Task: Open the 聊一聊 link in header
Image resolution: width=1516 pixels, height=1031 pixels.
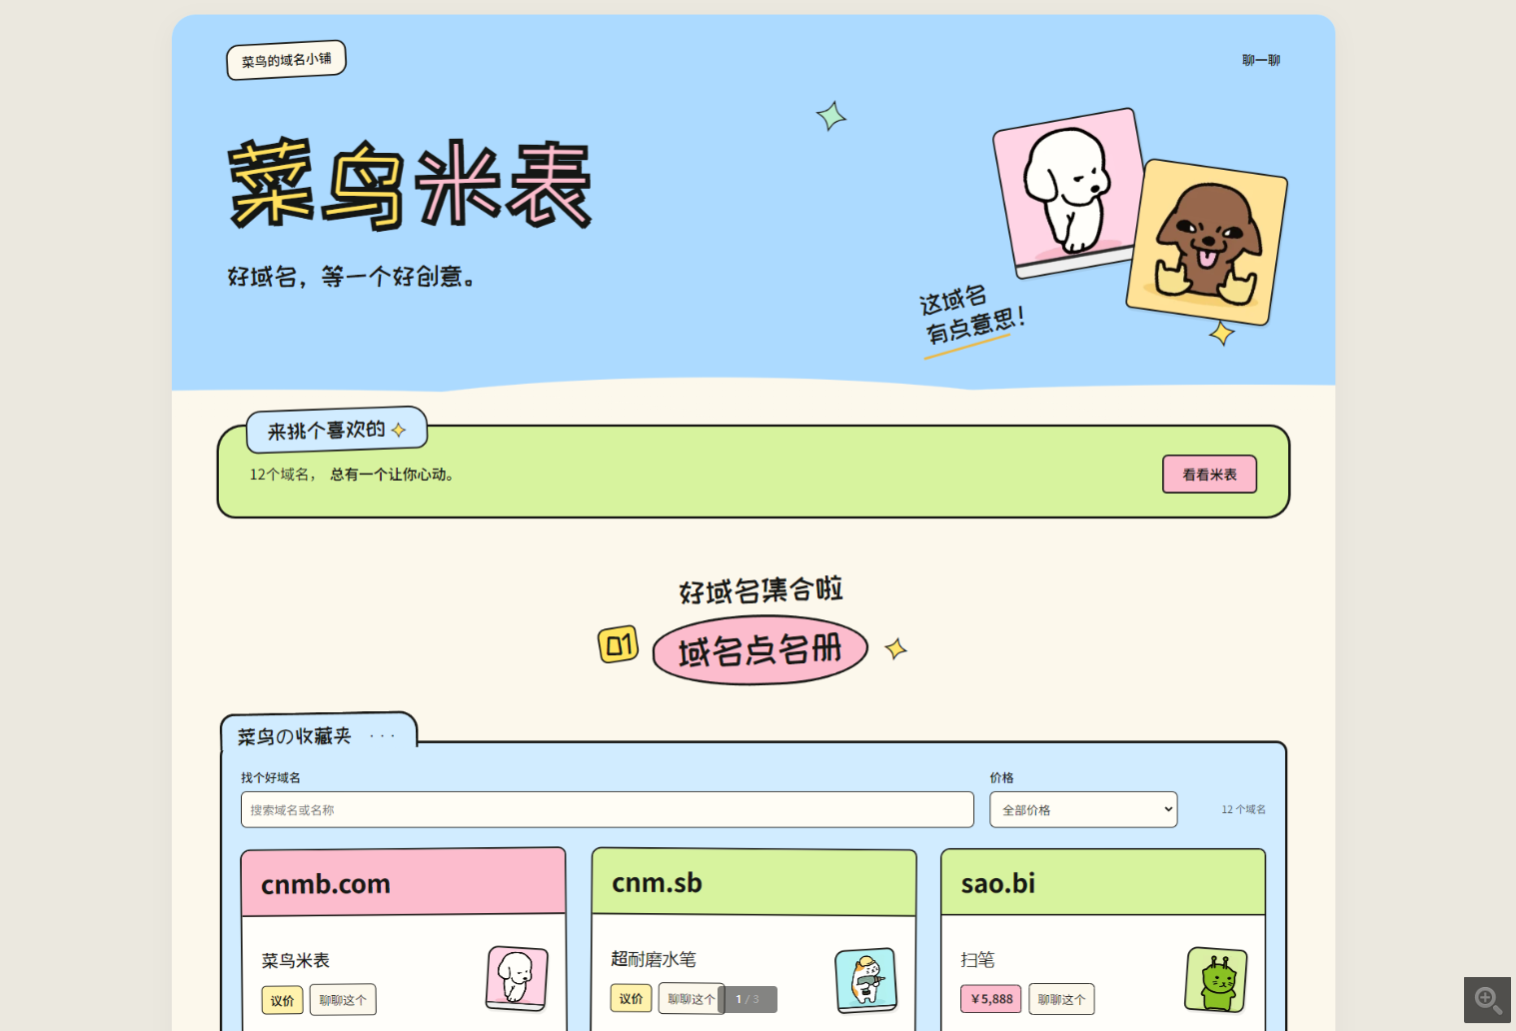Action: [1260, 60]
